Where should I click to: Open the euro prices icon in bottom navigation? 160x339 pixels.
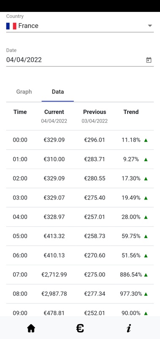click(80, 329)
